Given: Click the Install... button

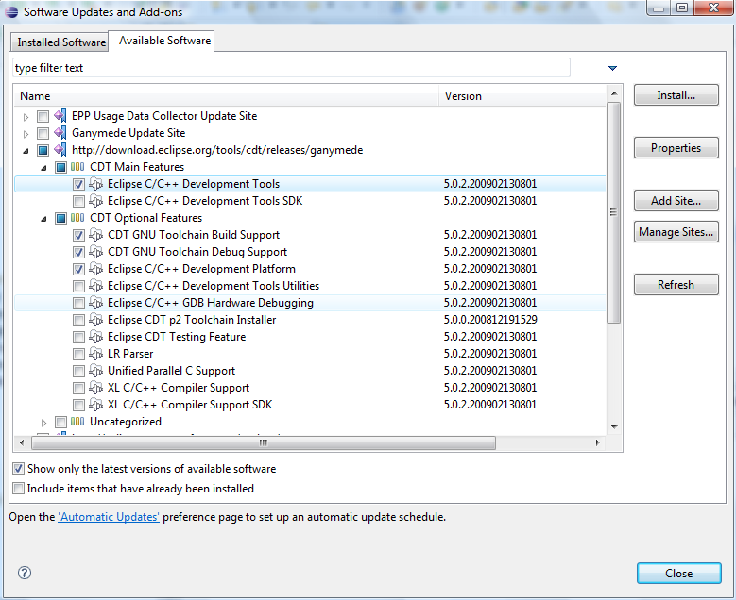Looking at the screenshot, I should click(x=676, y=95).
